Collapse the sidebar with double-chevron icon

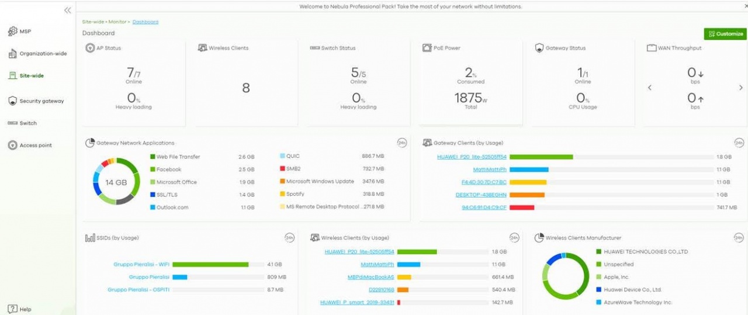[x=68, y=11]
